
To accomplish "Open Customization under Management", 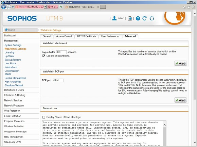I will pyautogui.click(x=12, y=71).
